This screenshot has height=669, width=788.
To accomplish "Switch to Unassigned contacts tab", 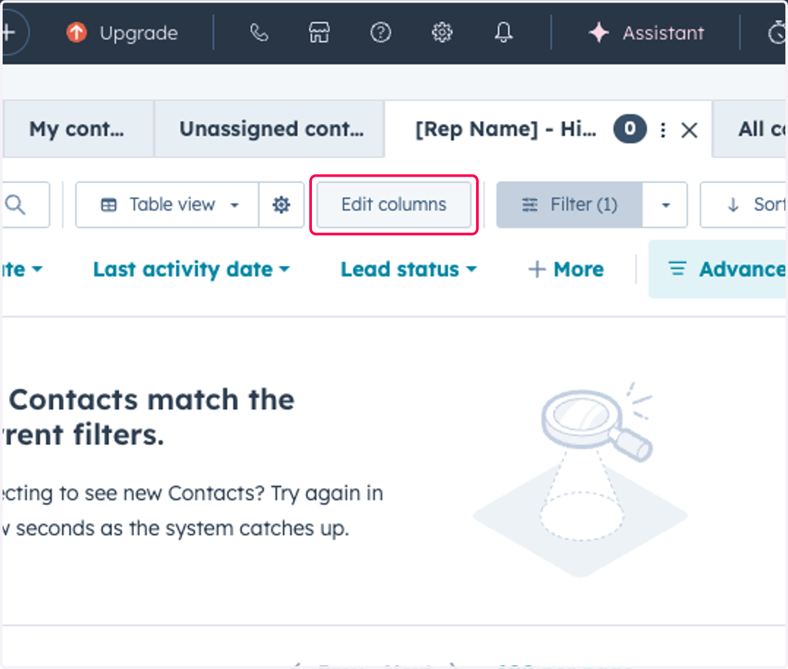I will point(271,129).
